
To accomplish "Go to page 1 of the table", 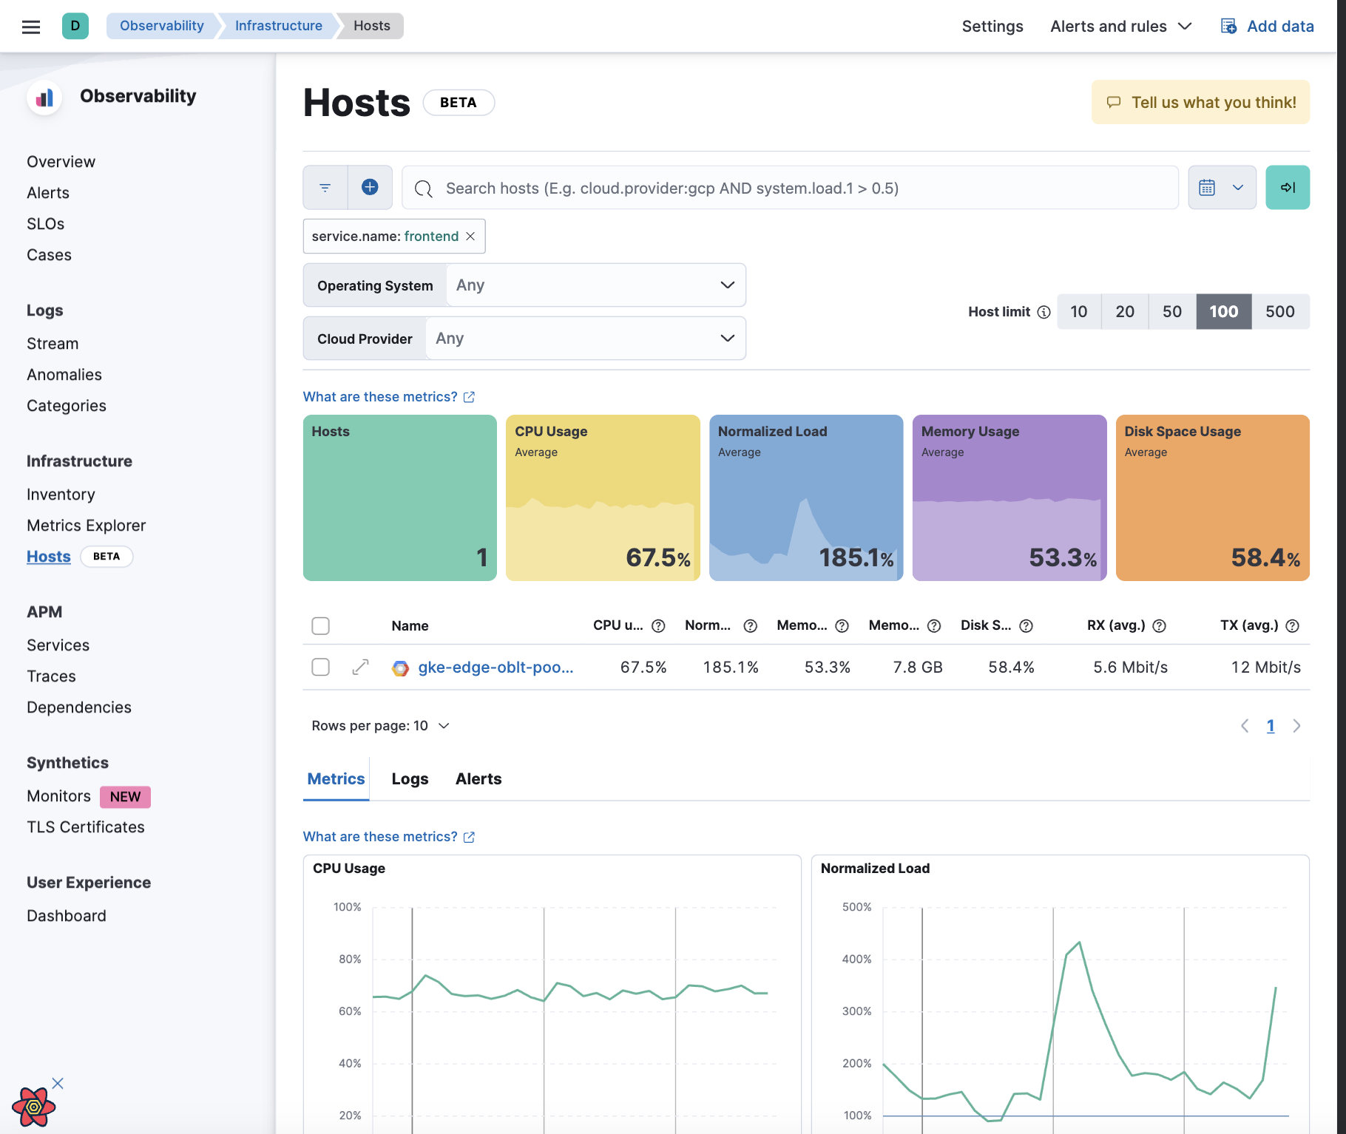I will (1271, 726).
